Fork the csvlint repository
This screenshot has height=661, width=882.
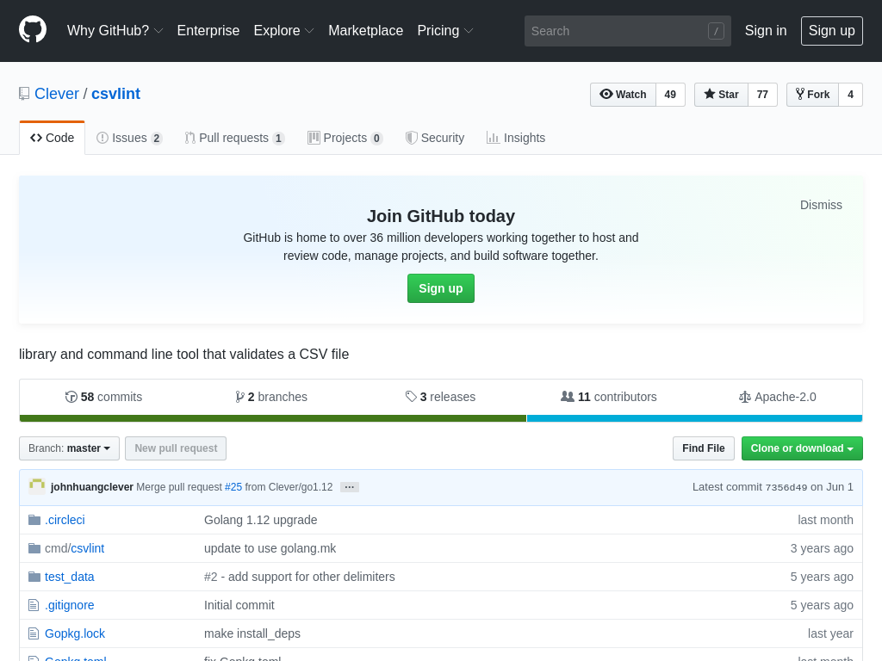pyautogui.click(x=812, y=95)
